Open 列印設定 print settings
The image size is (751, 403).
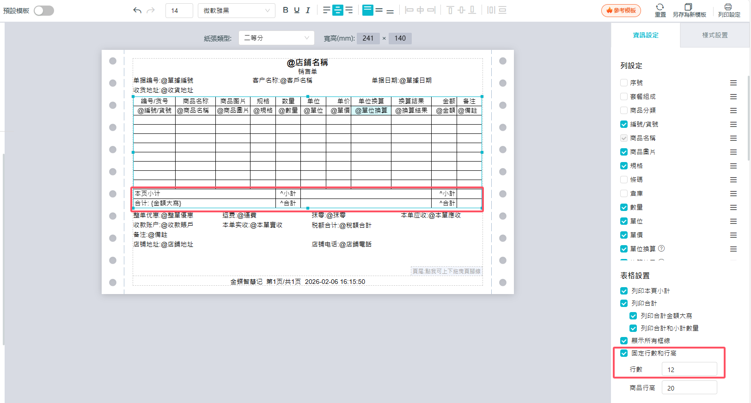coord(728,10)
